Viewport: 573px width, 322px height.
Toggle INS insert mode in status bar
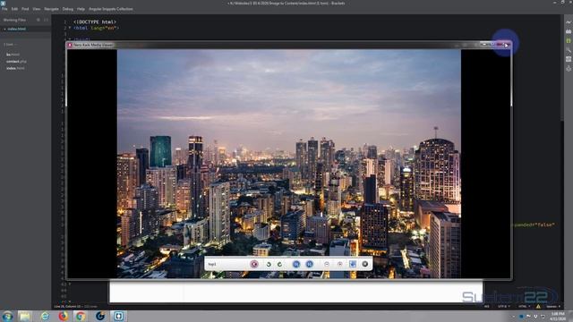[x=487, y=306]
